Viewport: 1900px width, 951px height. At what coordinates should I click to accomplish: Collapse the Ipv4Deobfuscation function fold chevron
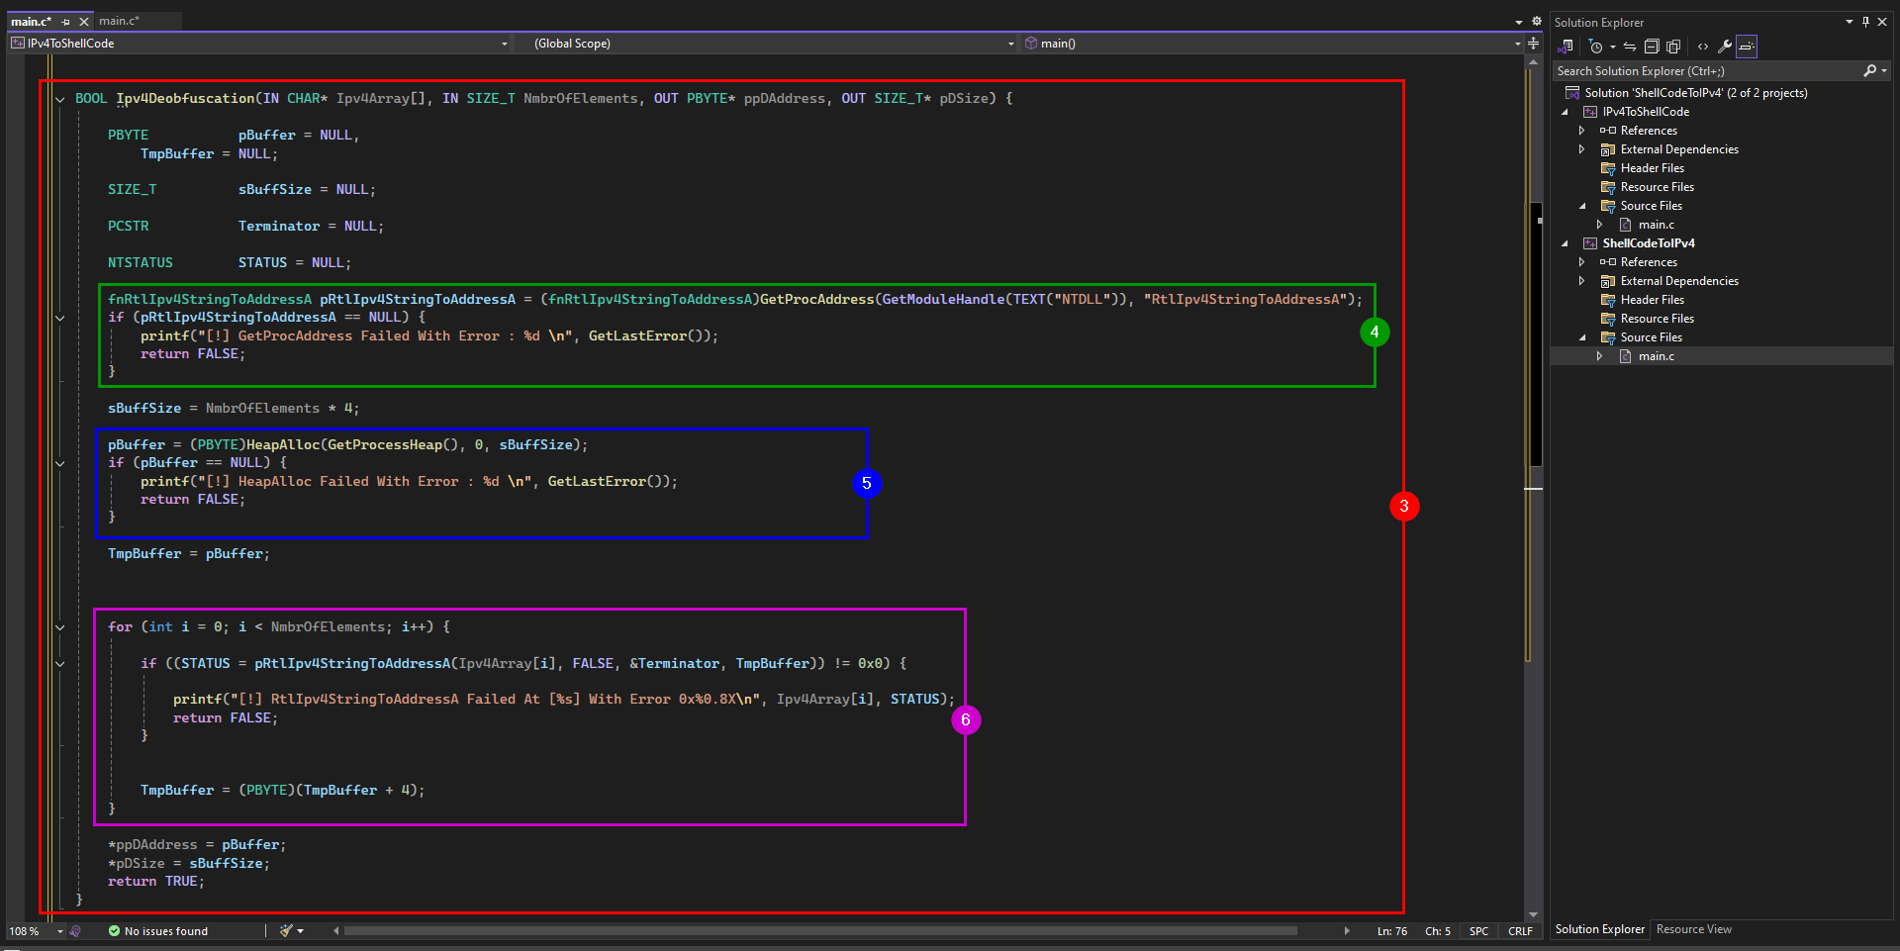pyautogui.click(x=60, y=99)
